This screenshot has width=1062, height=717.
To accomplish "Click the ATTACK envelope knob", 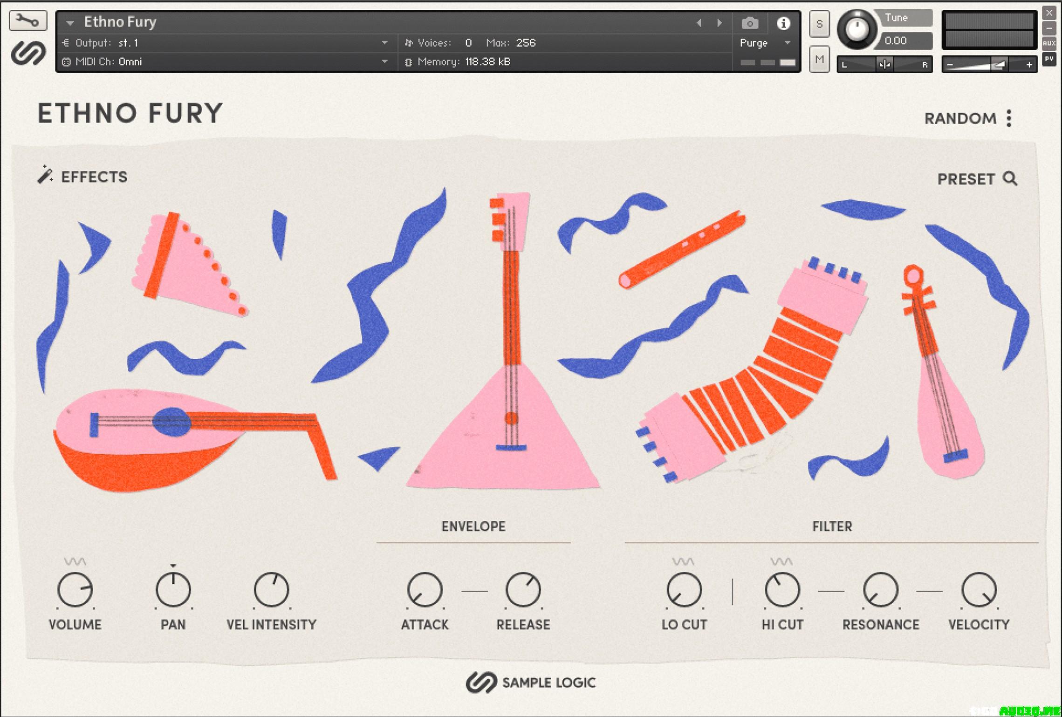I will [x=425, y=589].
